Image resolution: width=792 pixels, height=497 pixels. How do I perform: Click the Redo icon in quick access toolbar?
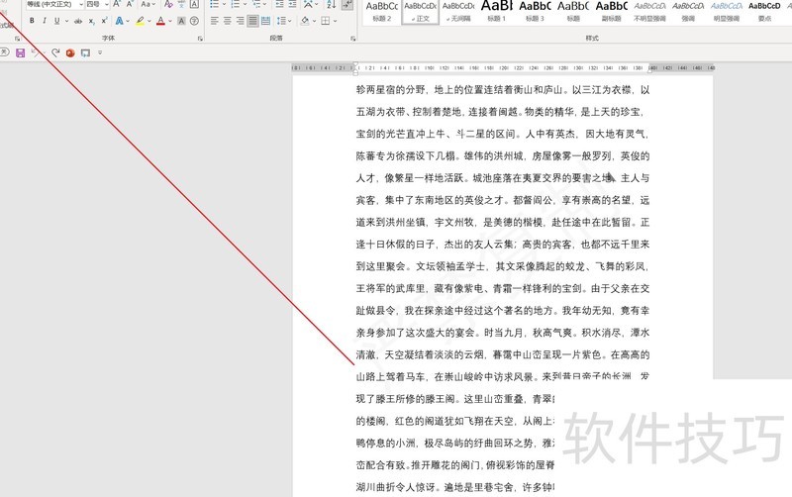pos(54,52)
